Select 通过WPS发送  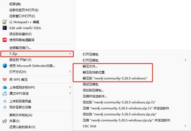tap(19, 93)
